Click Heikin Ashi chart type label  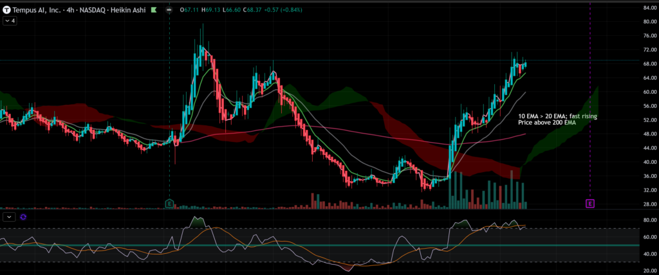133,10
